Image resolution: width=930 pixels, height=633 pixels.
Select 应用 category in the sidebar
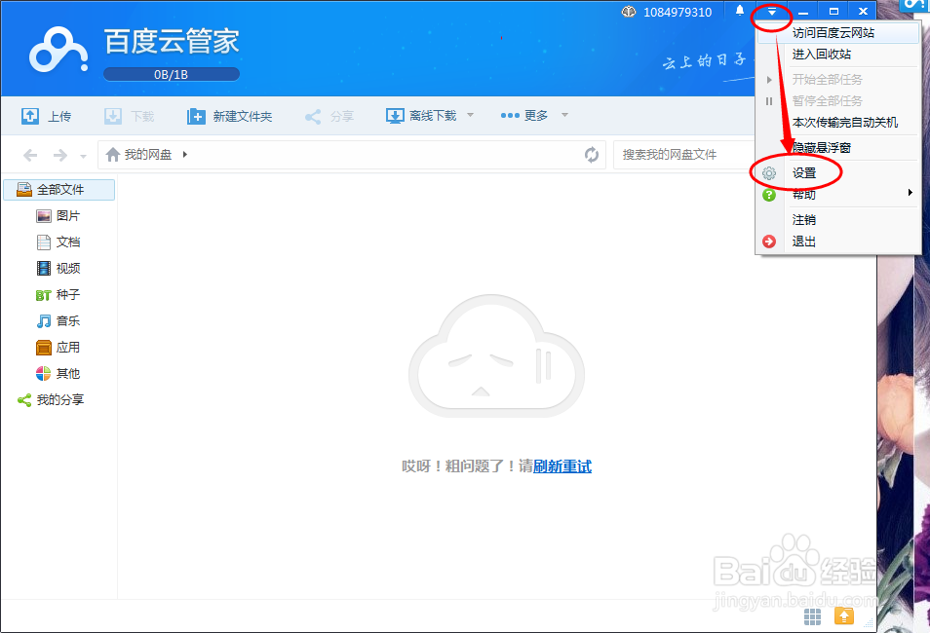pyautogui.click(x=58, y=348)
